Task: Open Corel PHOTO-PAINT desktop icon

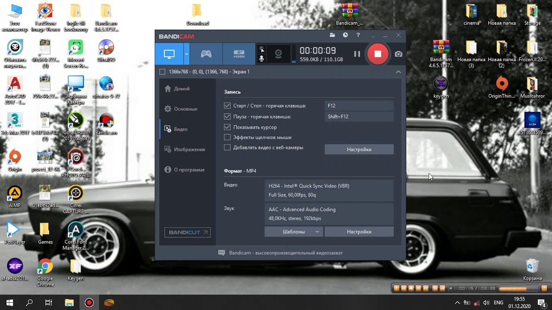Action: [x=75, y=163]
